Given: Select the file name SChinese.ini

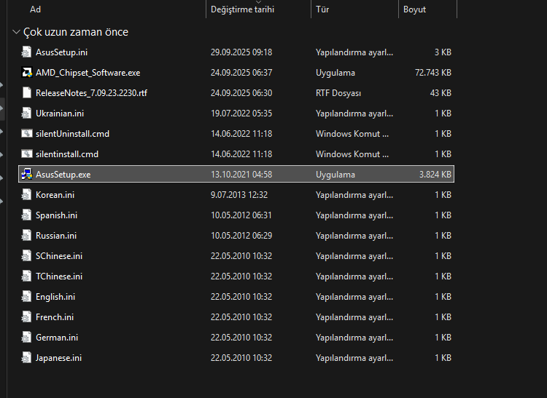Looking at the screenshot, I should click(59, 256).
